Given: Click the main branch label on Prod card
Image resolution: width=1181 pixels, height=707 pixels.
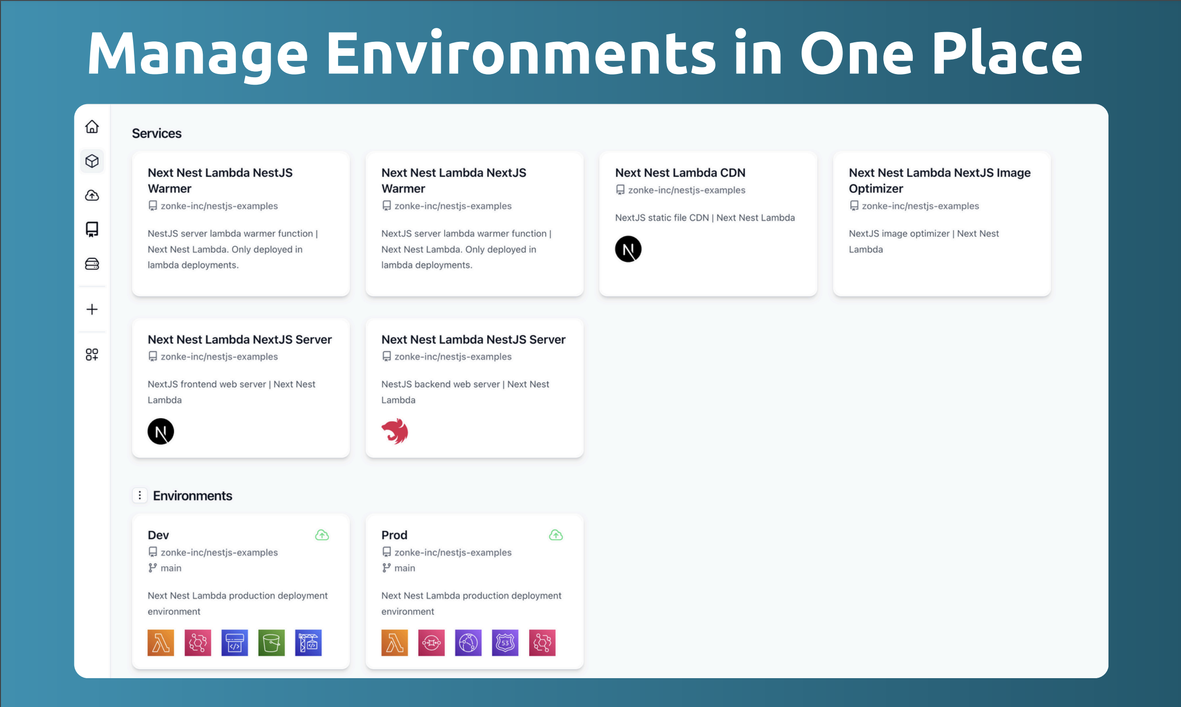Looking at the screenshot, I should click(405, 568).
